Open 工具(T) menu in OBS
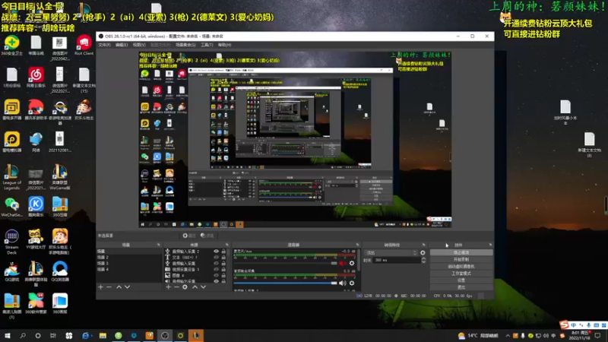 pos(207,45)
